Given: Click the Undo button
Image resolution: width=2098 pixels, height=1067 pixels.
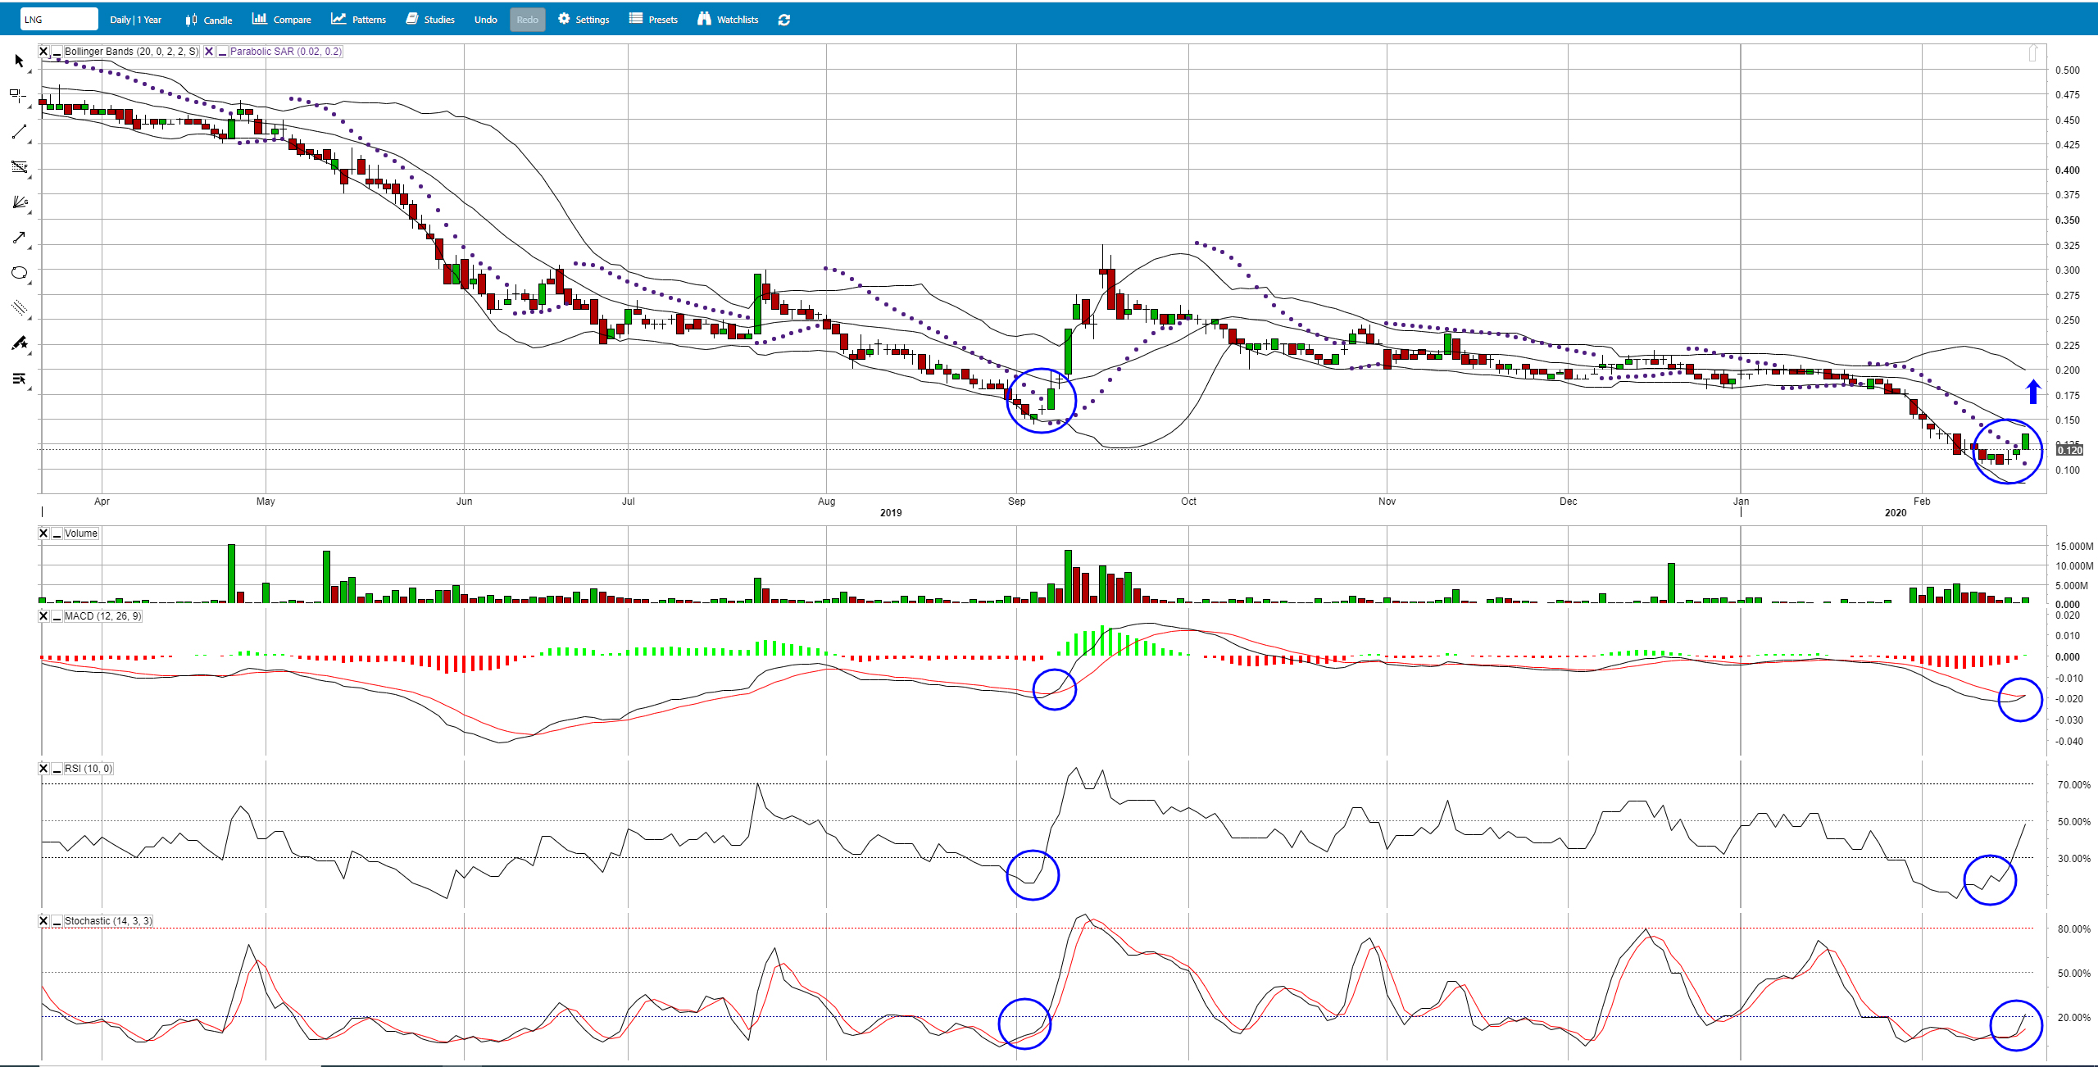Looking at the screenshot, I should [x=485, y=20].
